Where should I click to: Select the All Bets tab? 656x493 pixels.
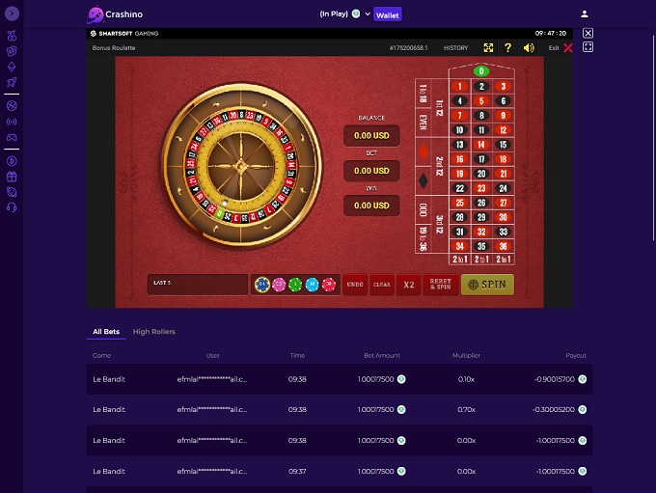[x=106, y=332]
